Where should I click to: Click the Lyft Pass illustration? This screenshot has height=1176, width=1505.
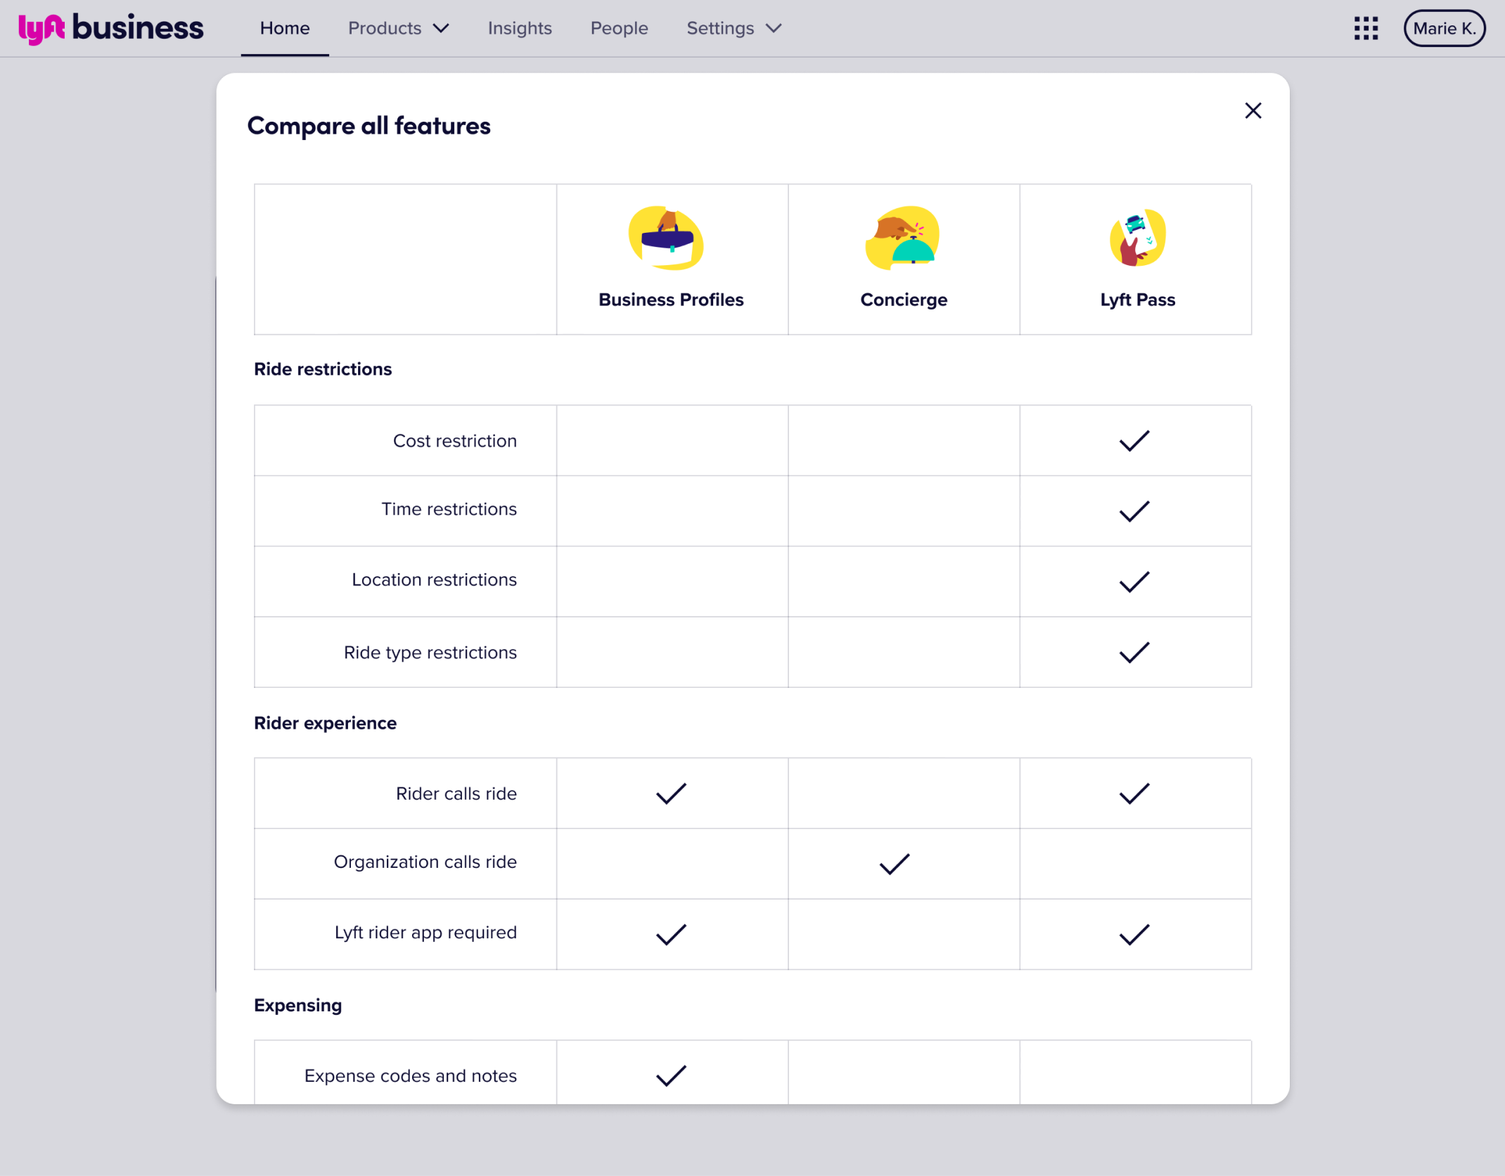tap(1137, 238)
